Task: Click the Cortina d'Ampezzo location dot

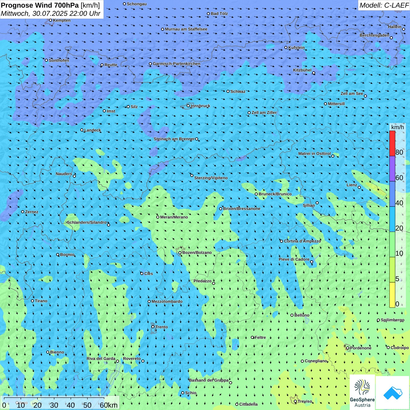Action: pos(281,241)
